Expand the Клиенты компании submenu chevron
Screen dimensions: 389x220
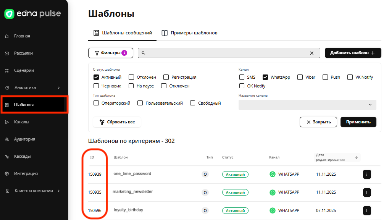[59, 191]
